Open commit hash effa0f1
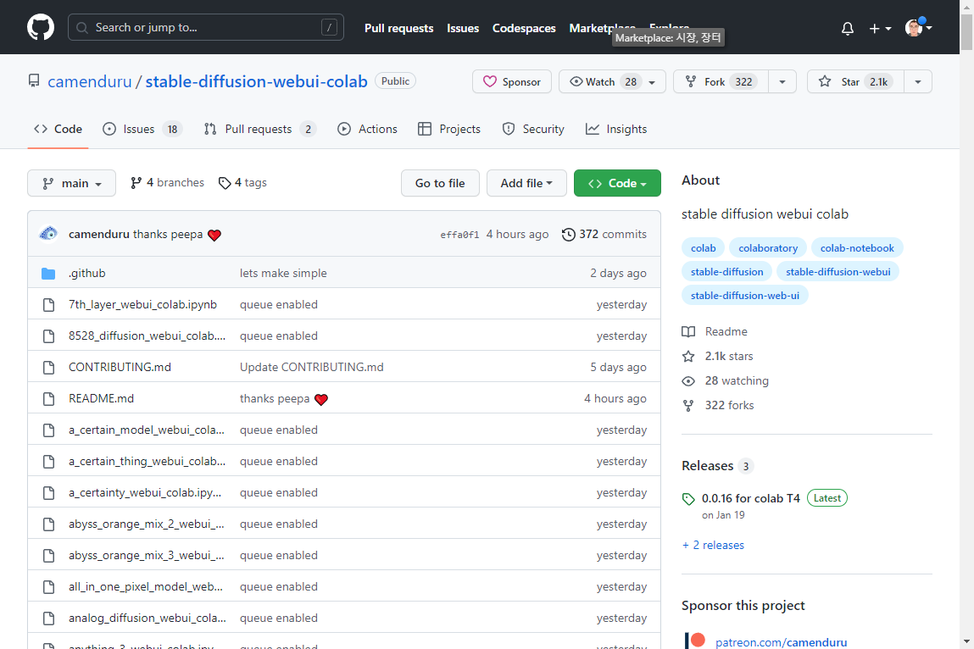The image size is (974, 649). 459,235
